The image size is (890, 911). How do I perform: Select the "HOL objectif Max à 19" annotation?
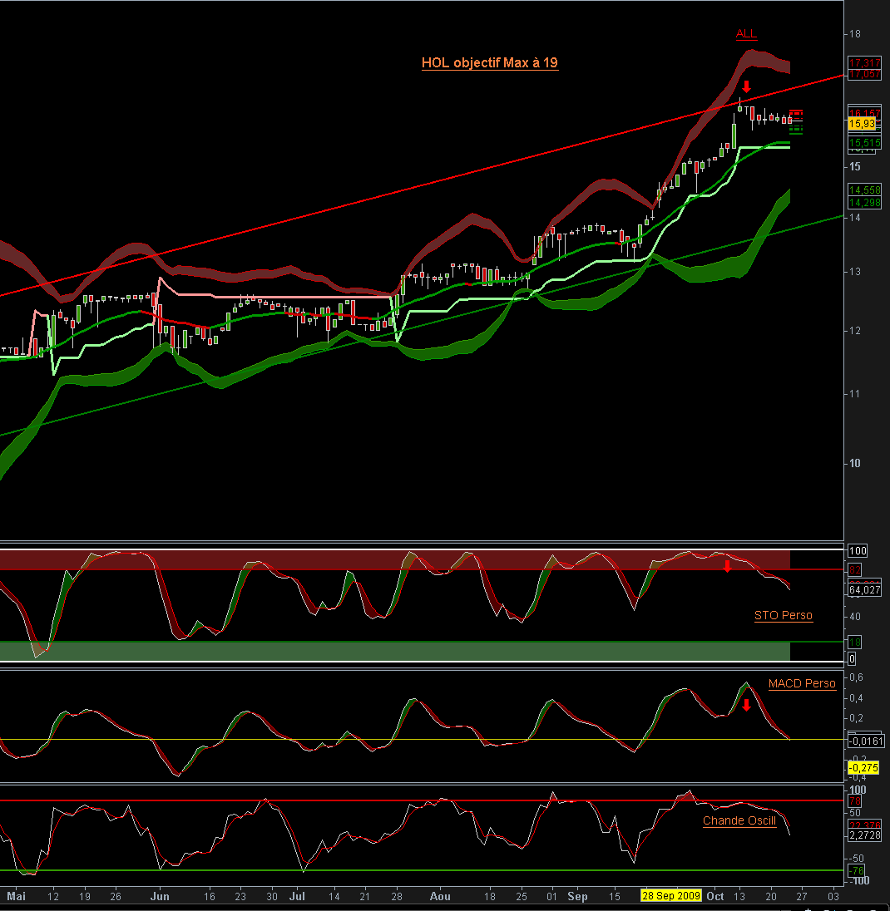tap(489, 62)
